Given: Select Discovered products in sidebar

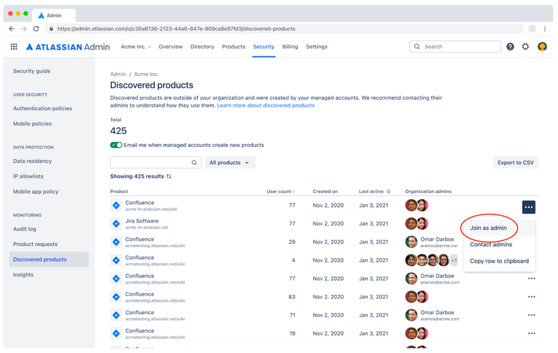Looking at the screenshot, I should point(49,259).
